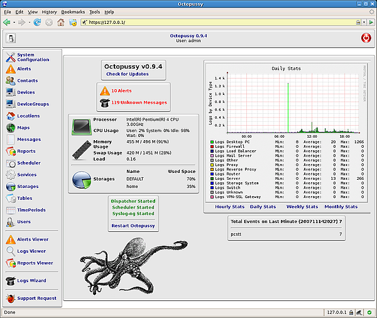
Task: Open the Bookmarks menu
Action: point(73,12)
